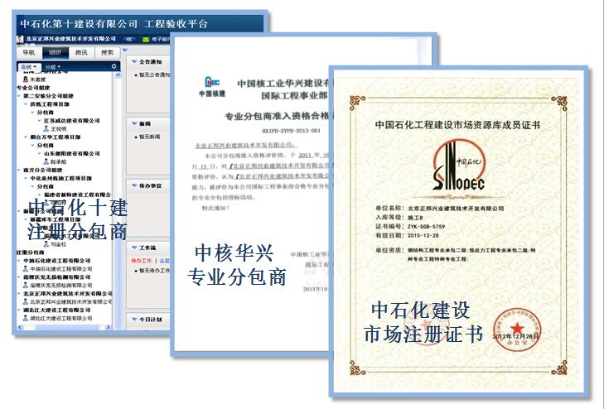Select user icon beside 刘金松
The image size is (604, 409).
tap(46, 244)
